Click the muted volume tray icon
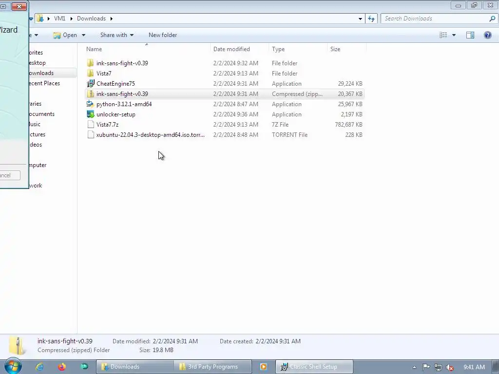 450,367
